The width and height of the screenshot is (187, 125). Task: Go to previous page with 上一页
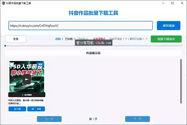click(49, 119)
